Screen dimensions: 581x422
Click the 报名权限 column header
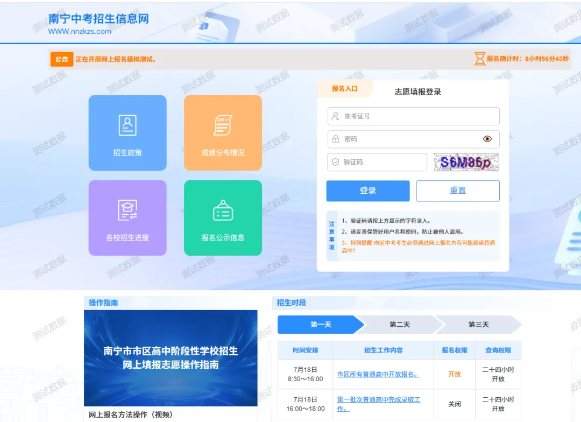click(454, 350)
